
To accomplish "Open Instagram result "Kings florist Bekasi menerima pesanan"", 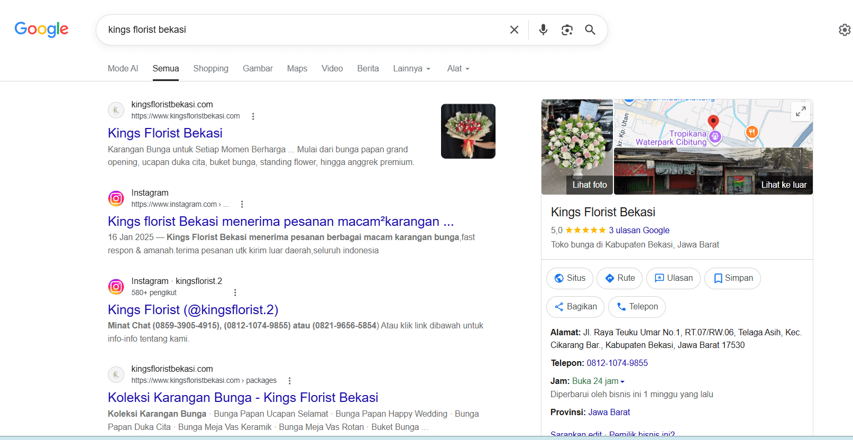I will coord(281,222).
